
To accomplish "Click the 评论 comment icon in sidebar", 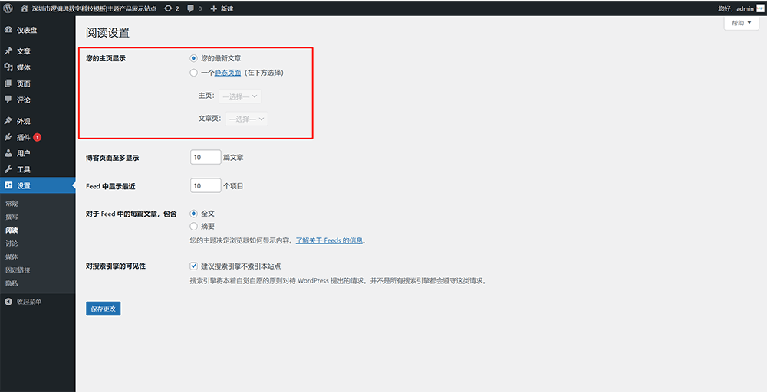I will pyautogui.click(x=8, y=100).
